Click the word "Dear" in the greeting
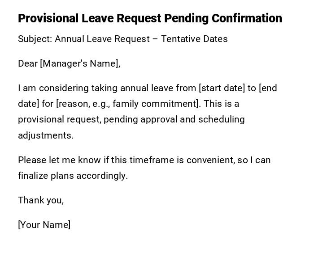Image resolution: width=314 pixels, height=253 pixels. click(28, 63)
